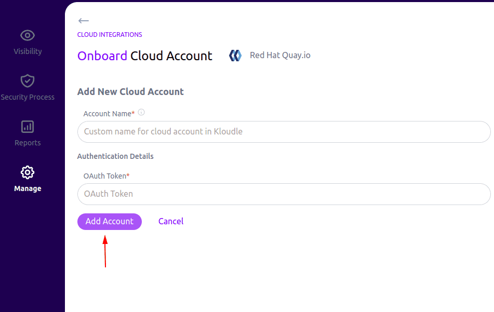
Task: Click the Authentication Details section label
Action: [115, 156]
